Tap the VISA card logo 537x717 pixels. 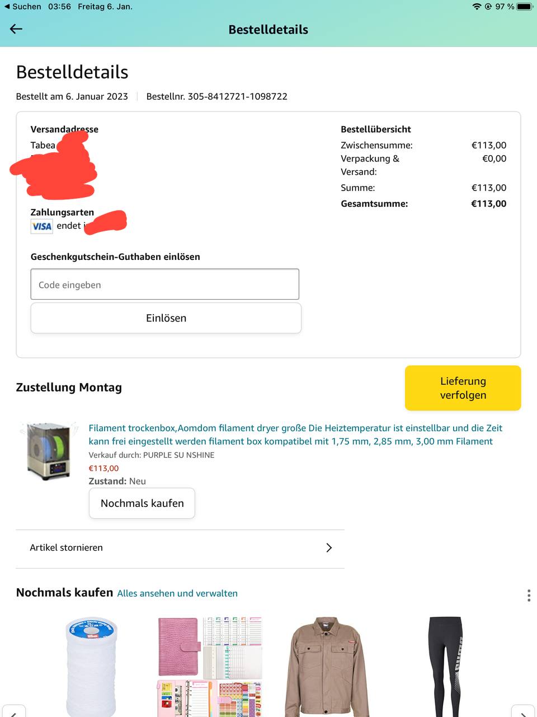42,226
